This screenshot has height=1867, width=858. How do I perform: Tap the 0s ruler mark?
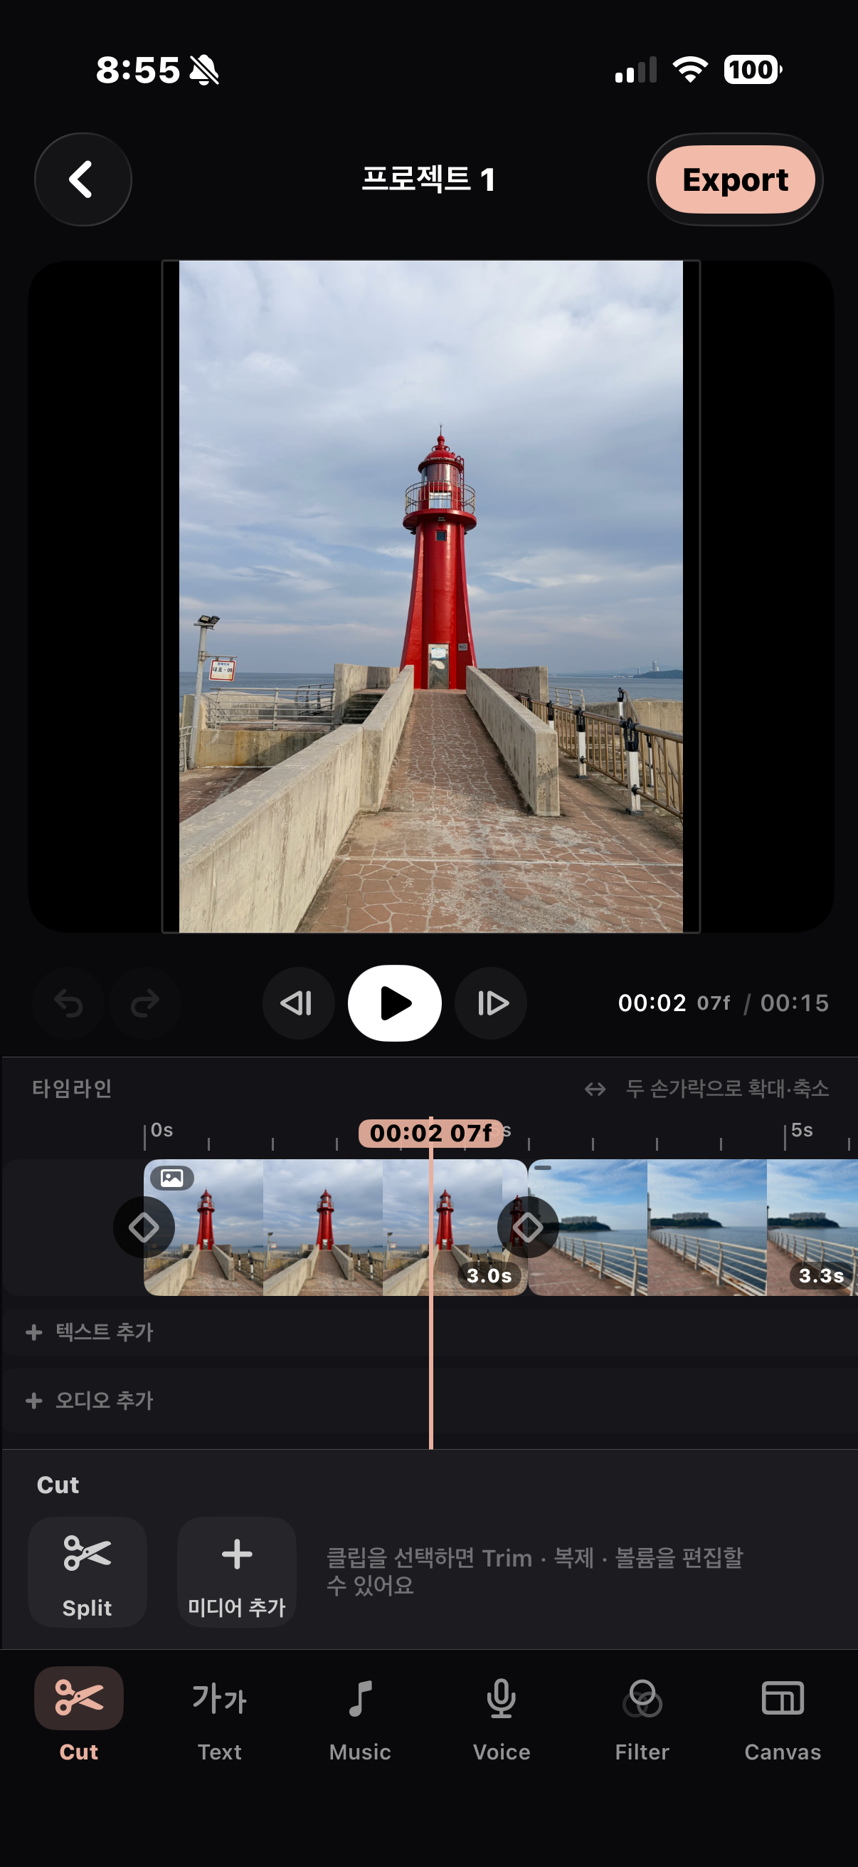point(161,1131)
